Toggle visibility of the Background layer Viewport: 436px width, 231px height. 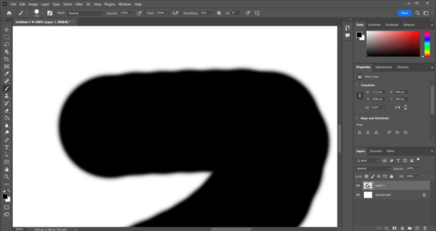pos(358,195)
